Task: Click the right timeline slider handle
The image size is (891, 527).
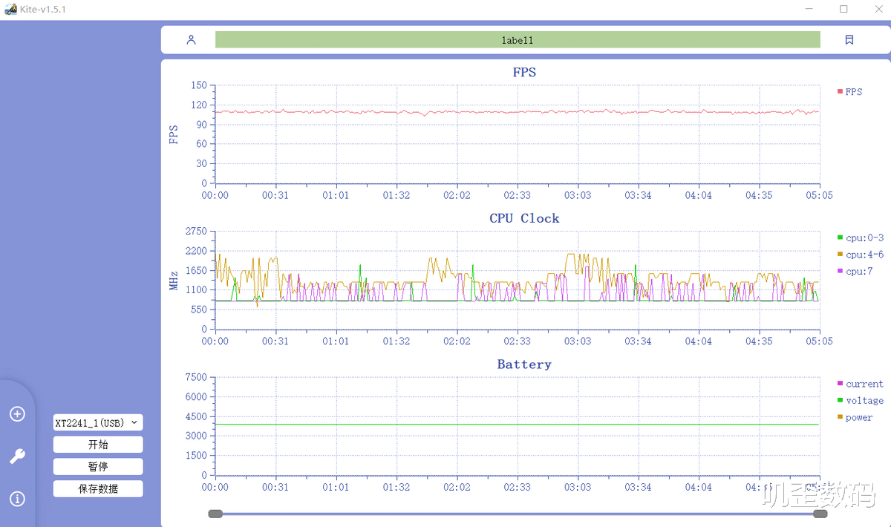Action: click(820, 514)
